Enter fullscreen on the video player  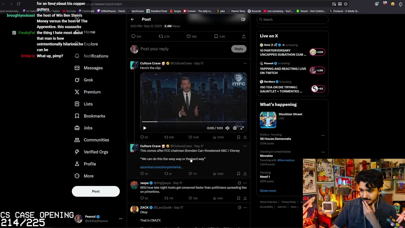242,128
